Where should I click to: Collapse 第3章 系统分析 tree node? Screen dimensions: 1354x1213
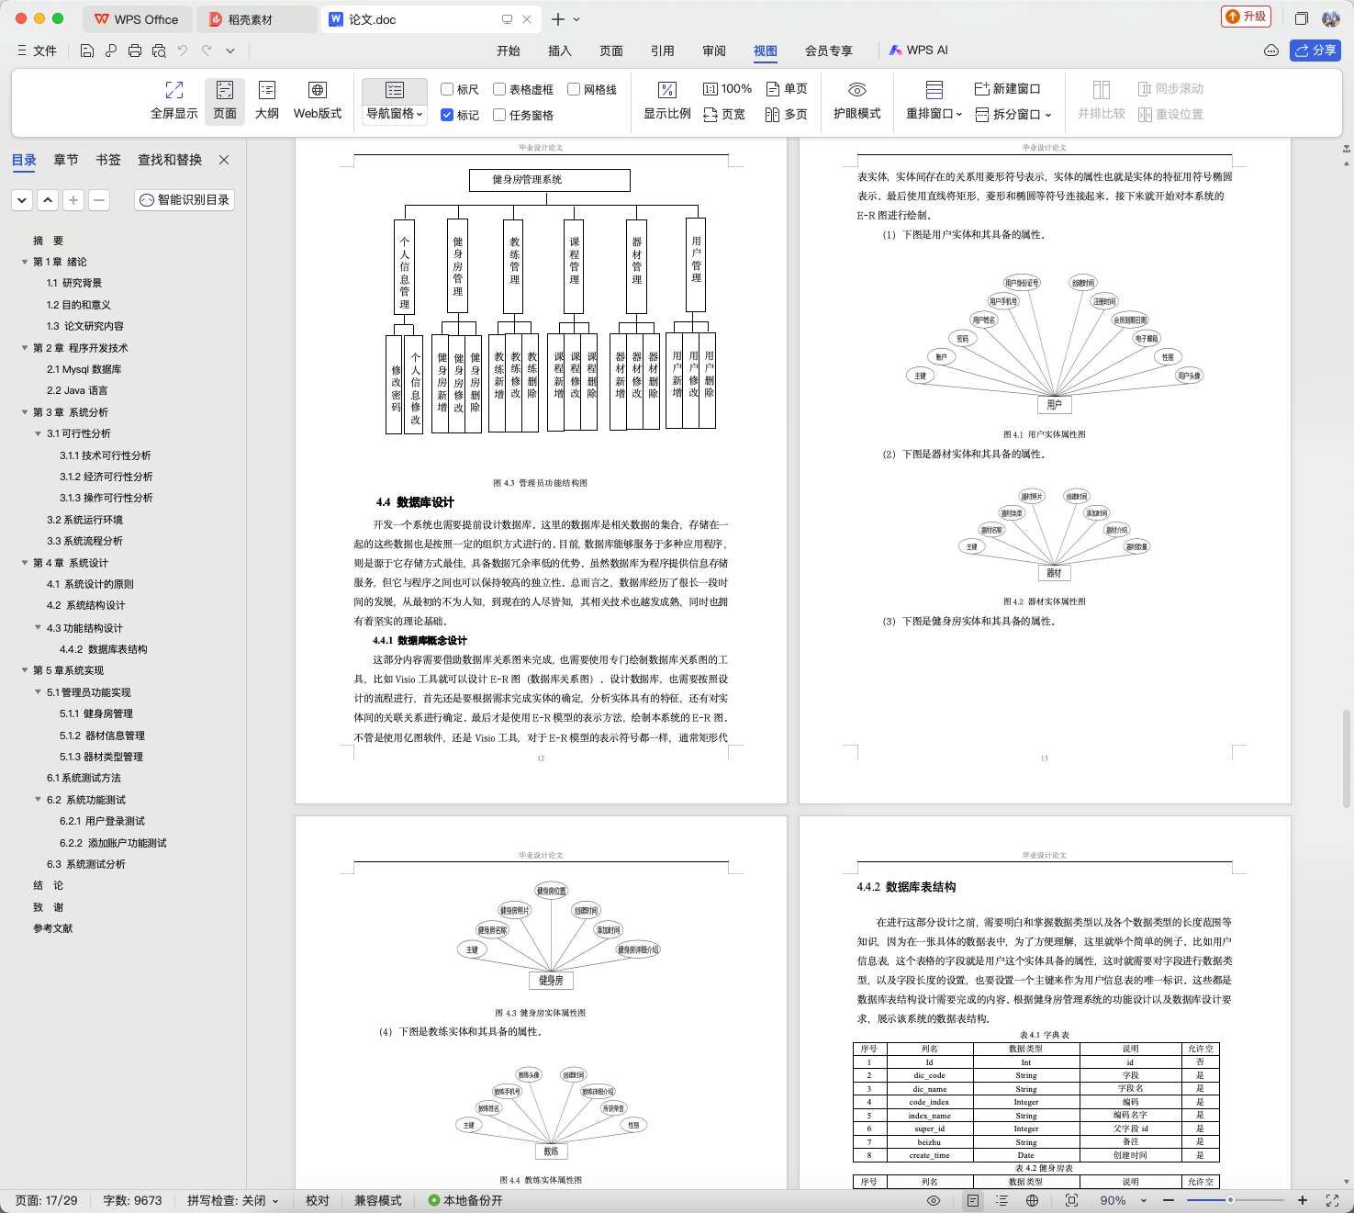click(25, 412)
